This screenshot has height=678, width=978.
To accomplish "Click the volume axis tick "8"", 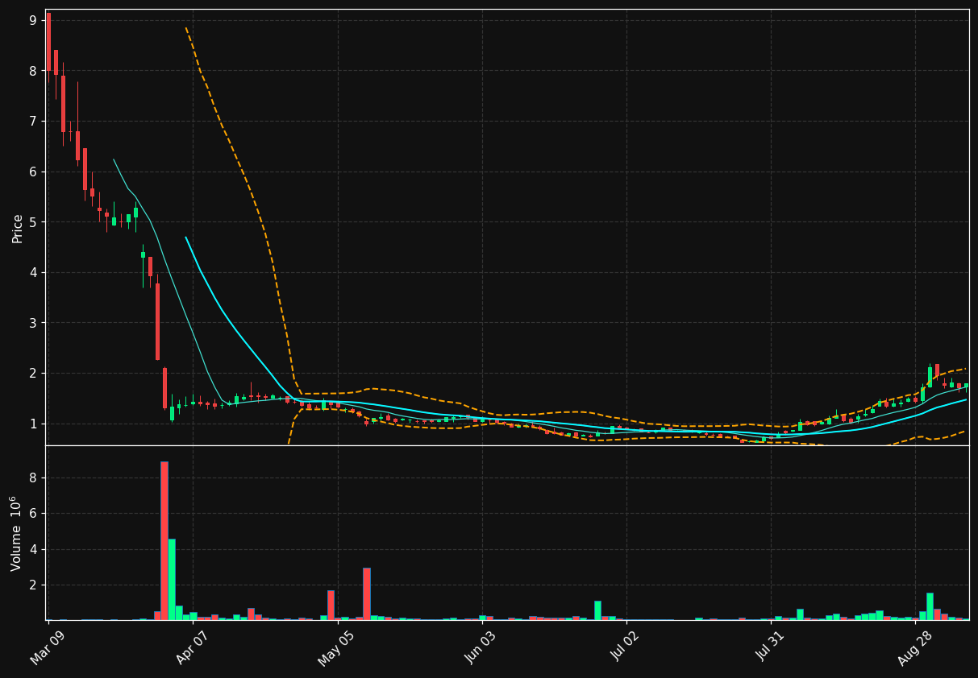I will (x=33, y=477).
